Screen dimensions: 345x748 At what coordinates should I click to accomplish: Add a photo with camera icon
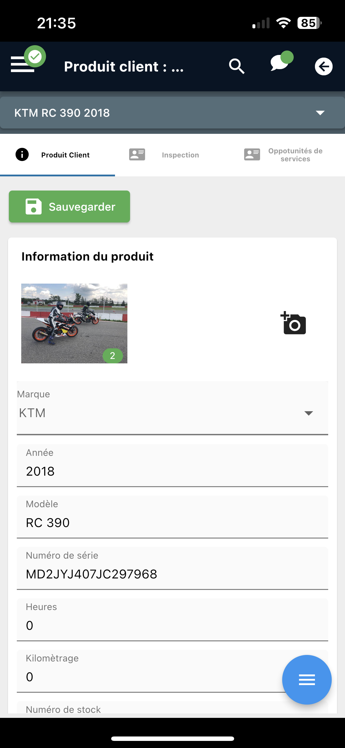pos(293,323)
